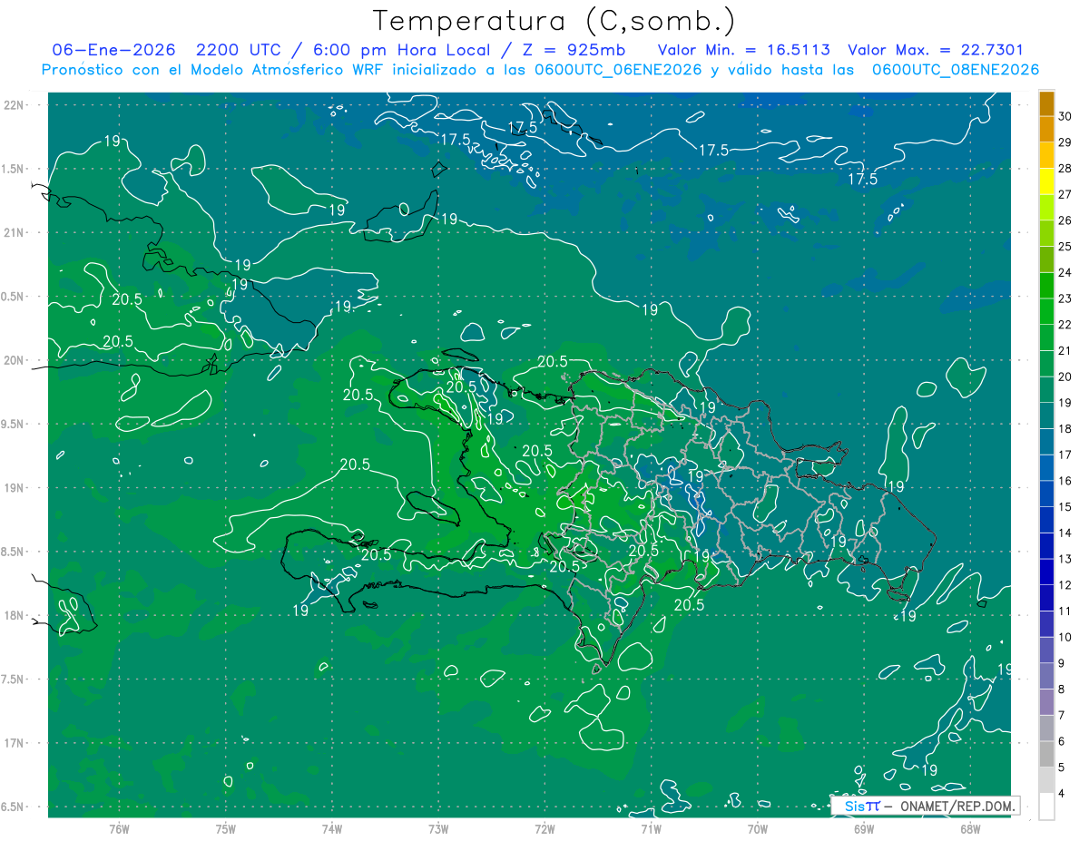Click the "69W" longitude axis label
The width and height of the screenshot is (1089, 841).
coord(864,829)
